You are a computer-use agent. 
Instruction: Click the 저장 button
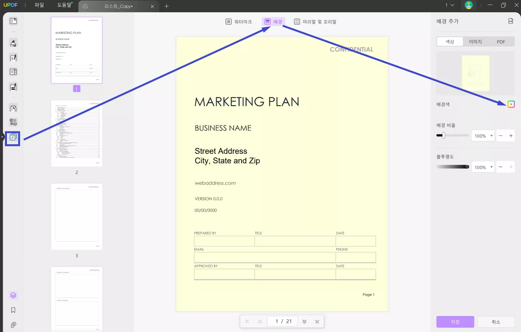pos(455,322)
